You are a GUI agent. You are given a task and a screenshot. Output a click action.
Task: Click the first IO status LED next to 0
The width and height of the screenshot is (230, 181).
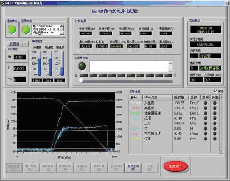pyautogui.click(x=84, y=76)
